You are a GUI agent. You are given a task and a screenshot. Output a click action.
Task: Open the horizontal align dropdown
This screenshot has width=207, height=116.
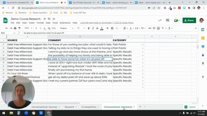pos(125,28)
